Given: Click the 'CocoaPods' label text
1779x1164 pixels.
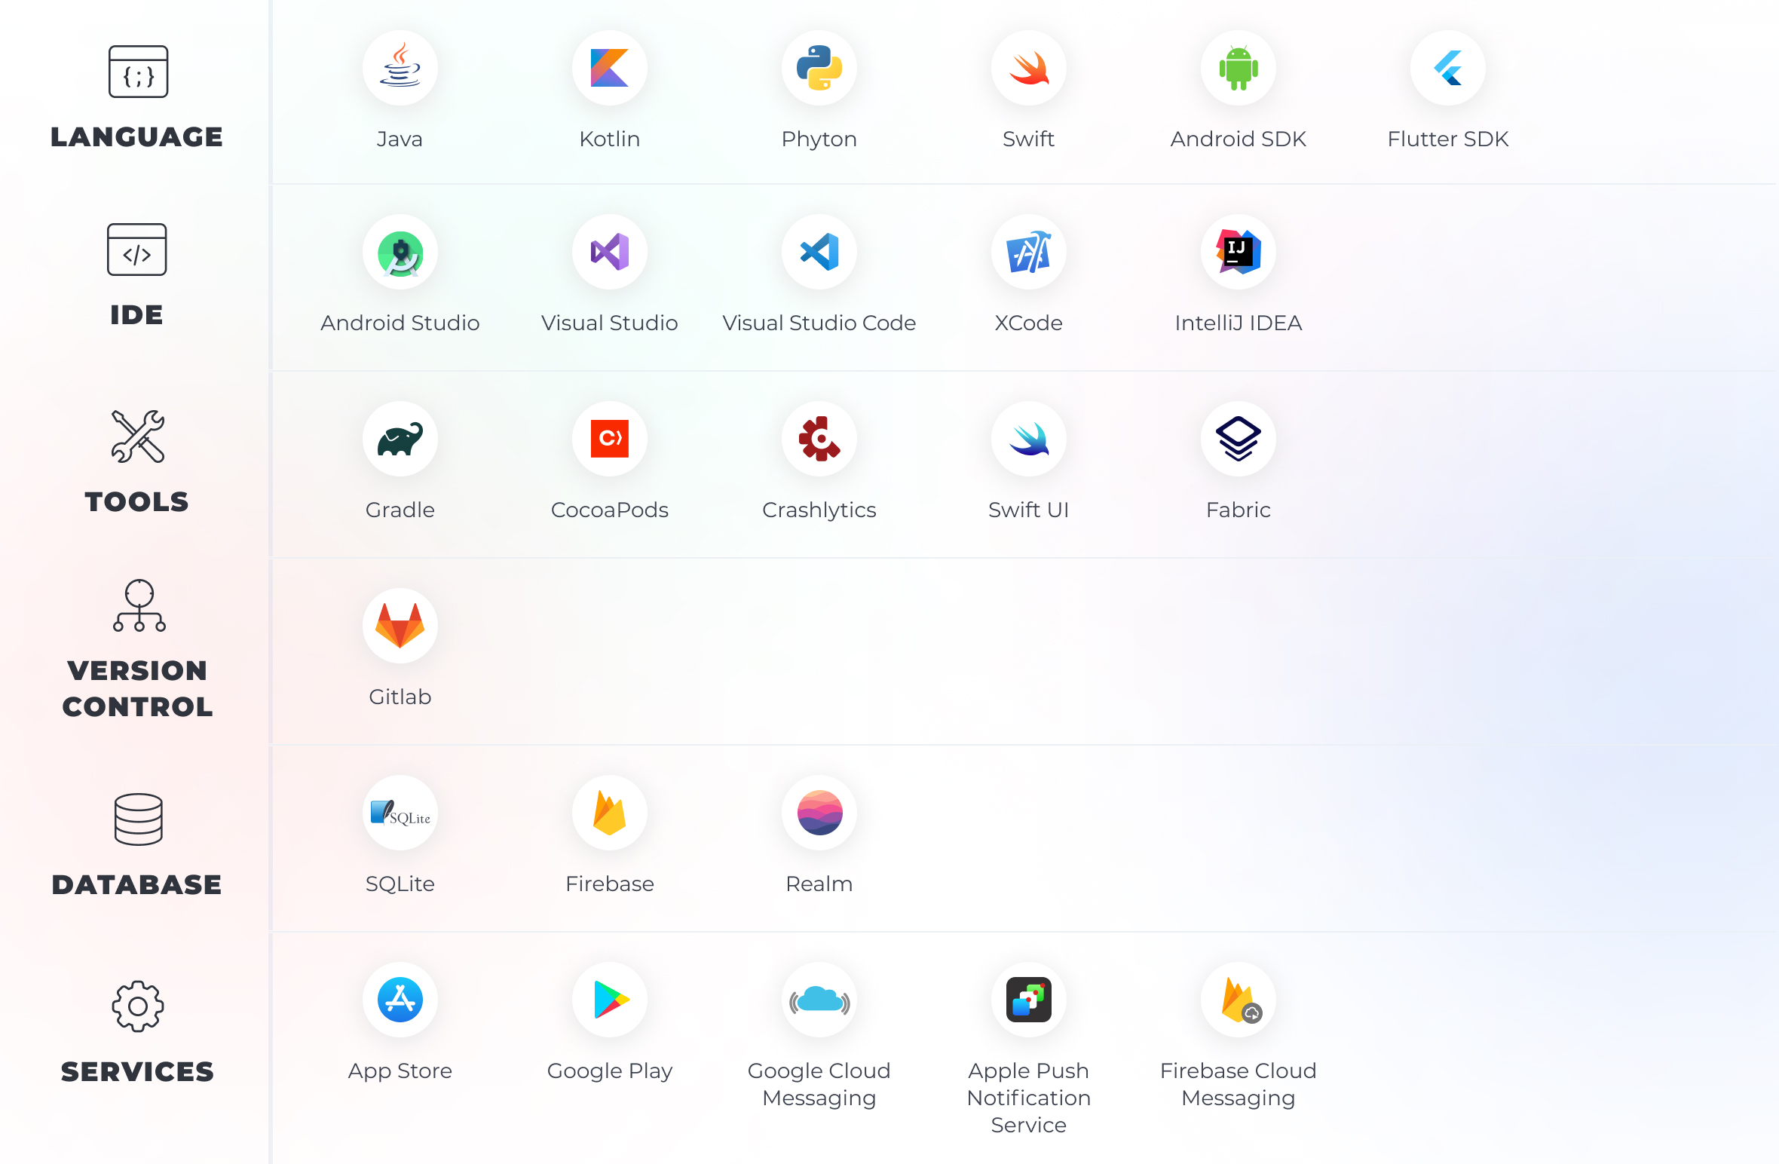Looking at the screenshot, I should [x=610, y=510].
